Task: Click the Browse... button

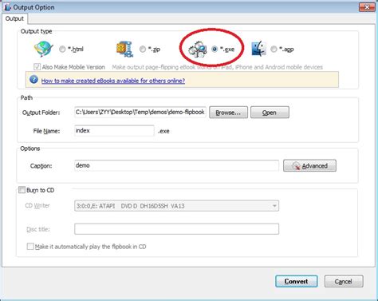Action: [x=228, y=113]
